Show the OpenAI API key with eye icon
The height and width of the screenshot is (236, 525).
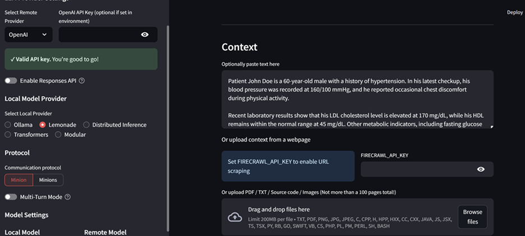coord(145,34)
